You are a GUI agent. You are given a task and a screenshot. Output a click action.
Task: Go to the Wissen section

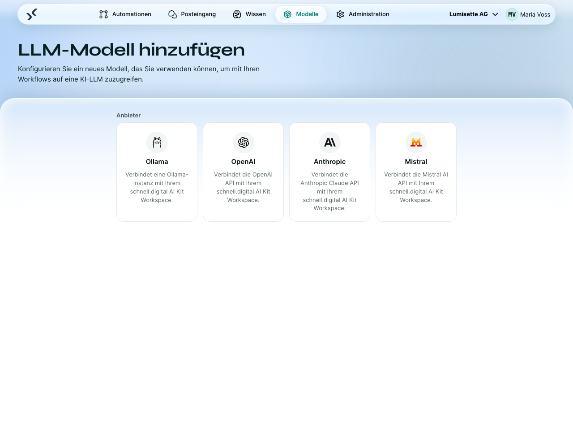(249, 14)
